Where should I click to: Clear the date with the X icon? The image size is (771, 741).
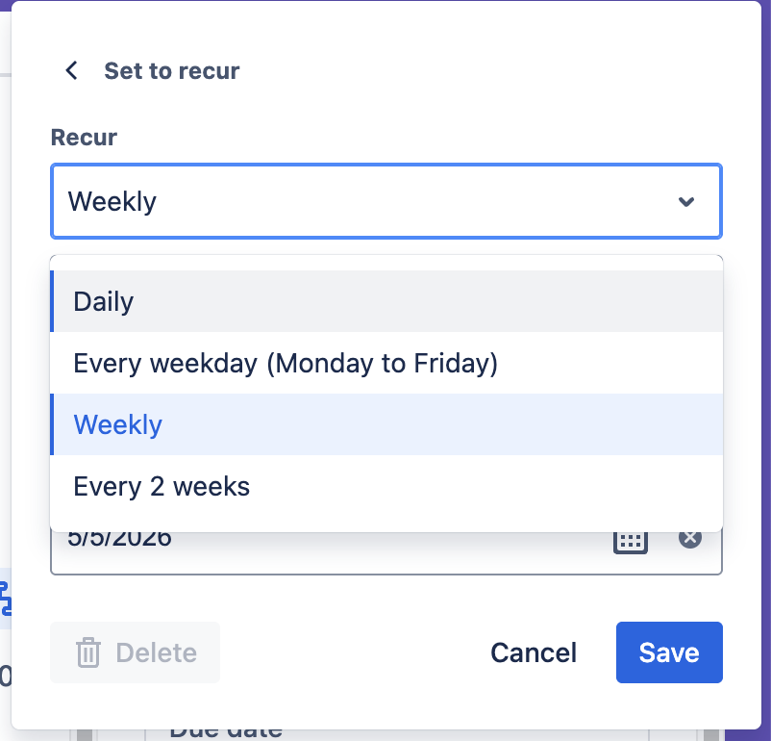[x=690, y=539]
